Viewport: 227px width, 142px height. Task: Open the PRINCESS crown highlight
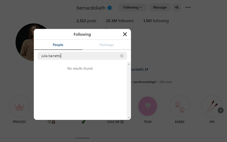[19, 106]
